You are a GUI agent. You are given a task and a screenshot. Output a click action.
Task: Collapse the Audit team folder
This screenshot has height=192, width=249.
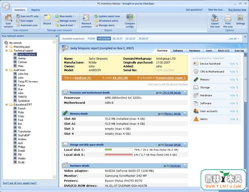(x=7, y=70)
